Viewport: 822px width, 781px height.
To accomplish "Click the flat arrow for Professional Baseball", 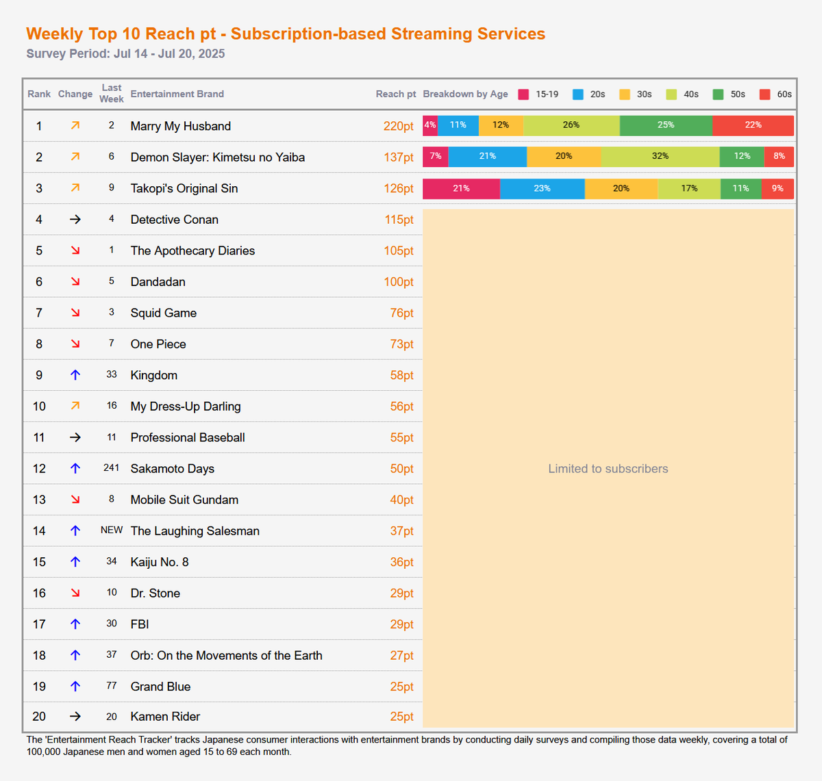I will pyautogui.click(x=75, y=437).
